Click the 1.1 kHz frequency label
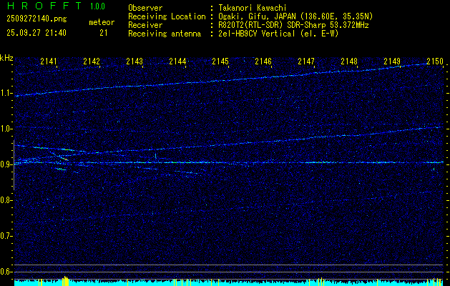The width and height of the screenshot is (450, 286). pos(6,93)
